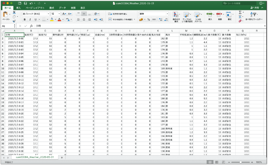268x165 pixels.
Task: Apply percent style to cells
Action: pos(149,20)
